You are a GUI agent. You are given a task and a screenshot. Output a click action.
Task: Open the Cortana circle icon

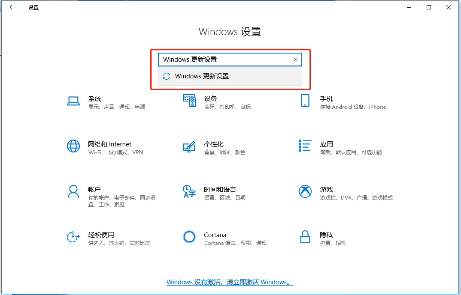pyautogui.click(x=189, y=237)
